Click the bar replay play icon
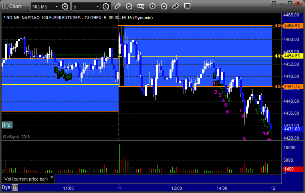Viewport: 305px width, 193px height. [x=152, y=6]
